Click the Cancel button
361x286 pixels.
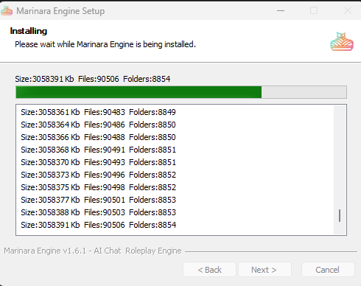(328, 270)
